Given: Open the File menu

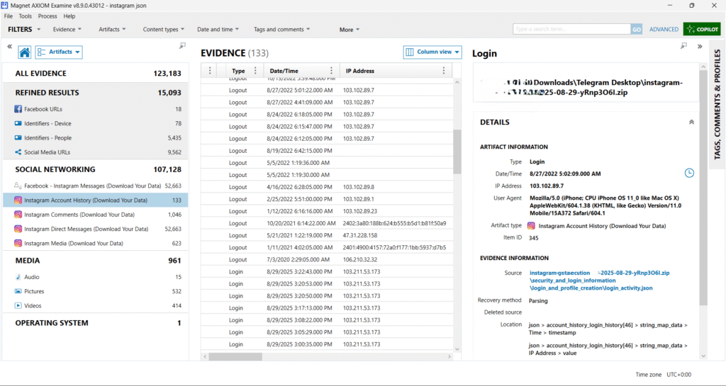Looking at the screenshot, I should click(x=9, y=16).
